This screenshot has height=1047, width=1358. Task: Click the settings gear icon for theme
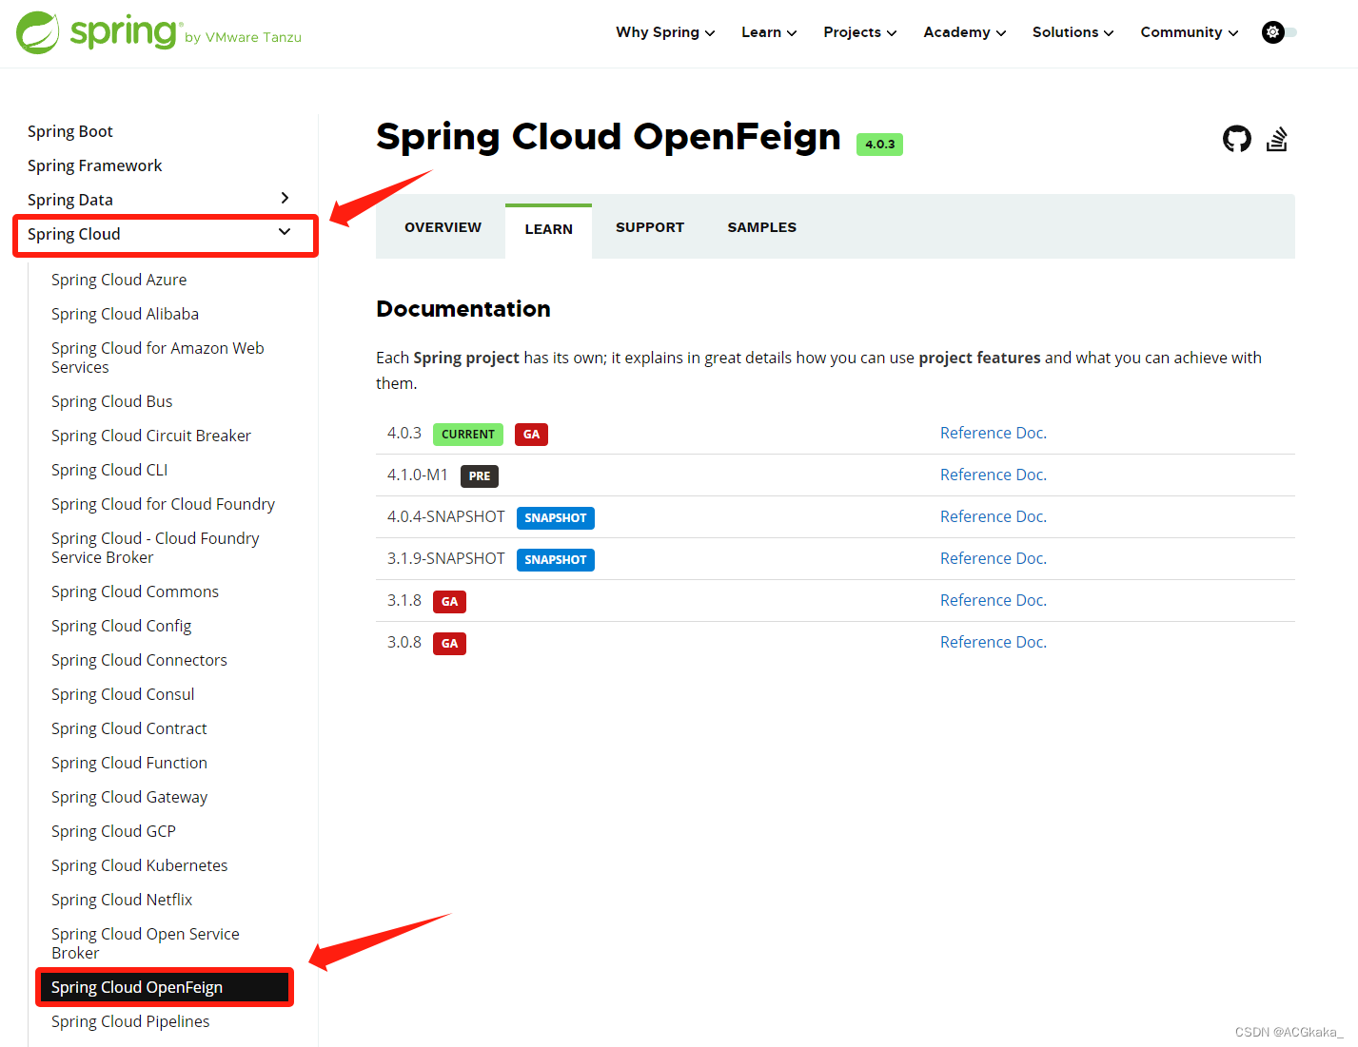click(1272, 31)
